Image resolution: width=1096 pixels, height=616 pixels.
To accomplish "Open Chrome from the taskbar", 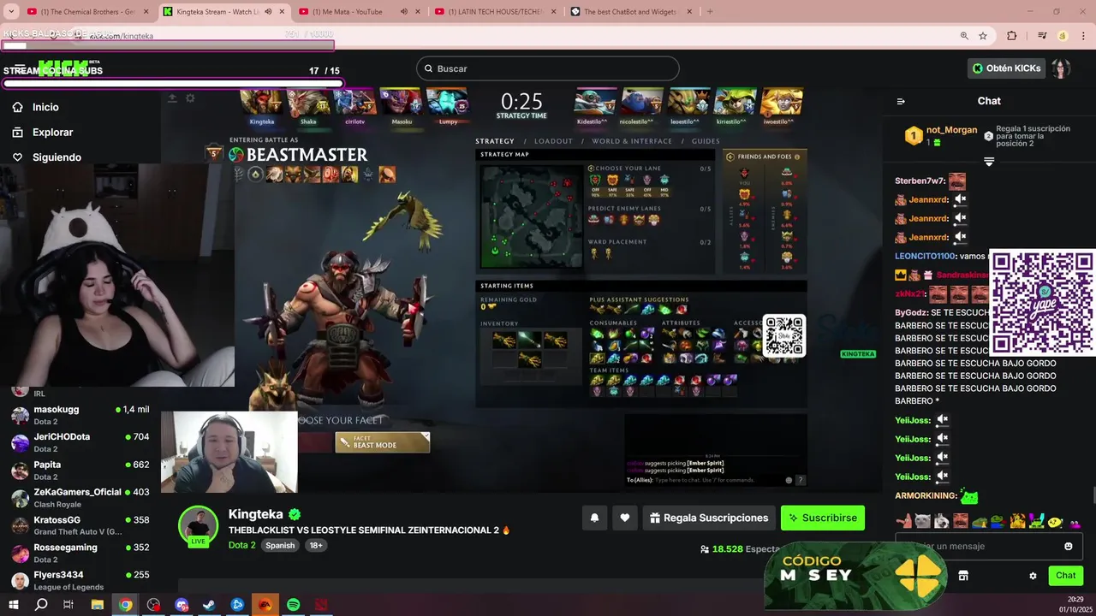I will point(126,605).
